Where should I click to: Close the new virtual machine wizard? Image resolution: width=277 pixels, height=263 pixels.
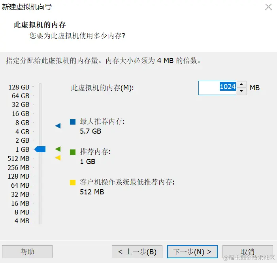tap(268, 7)
